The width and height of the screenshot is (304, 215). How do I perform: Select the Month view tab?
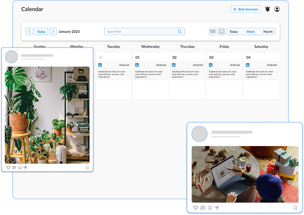(268, 32)
